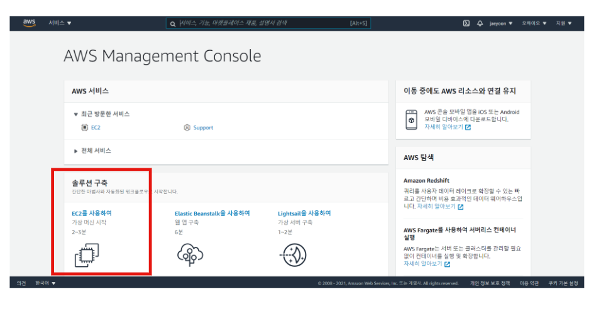Open 개인 정보 보호 정책 footer link

pyautogui.click(x=490, y=283)
